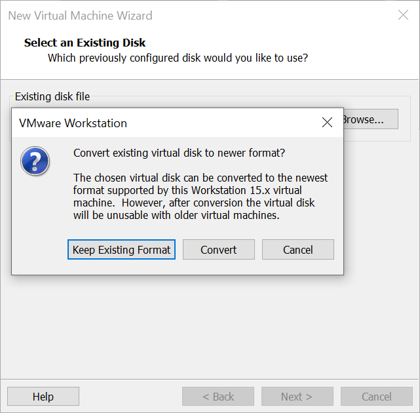Choose Convert to upgrade the disk format
420x413 pixels.
click(219, 250)
